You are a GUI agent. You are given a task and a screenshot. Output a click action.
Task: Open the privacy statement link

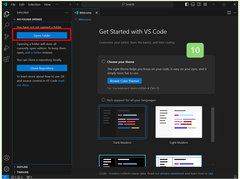[172, 173]
